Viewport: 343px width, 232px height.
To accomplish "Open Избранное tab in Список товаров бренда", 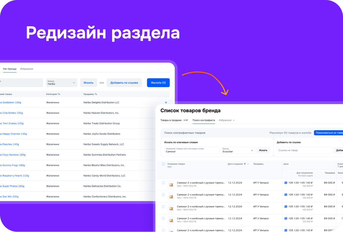I will coord(225,120).
